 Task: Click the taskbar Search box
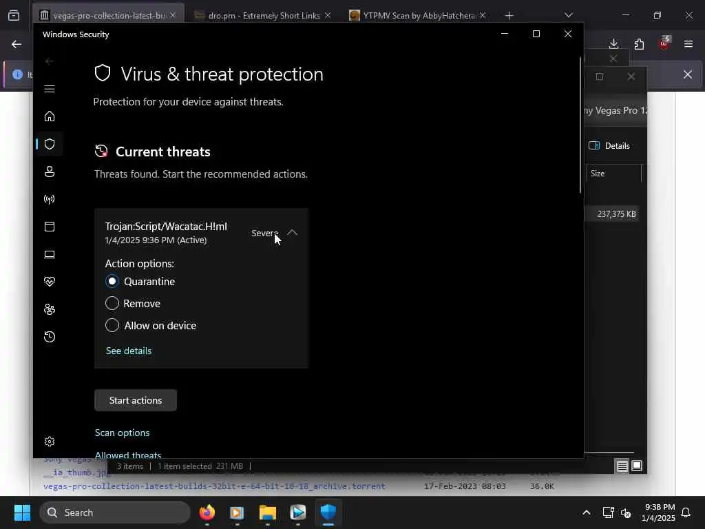[115, 512]
